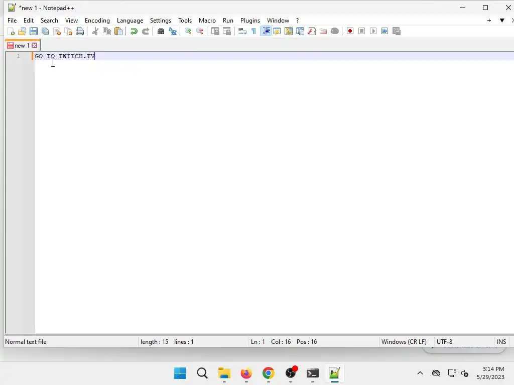Image resolution: width=514 pixels, height=385 pixels.
Task: Click the Paste clipboard icon
Action: click(118, 31)
